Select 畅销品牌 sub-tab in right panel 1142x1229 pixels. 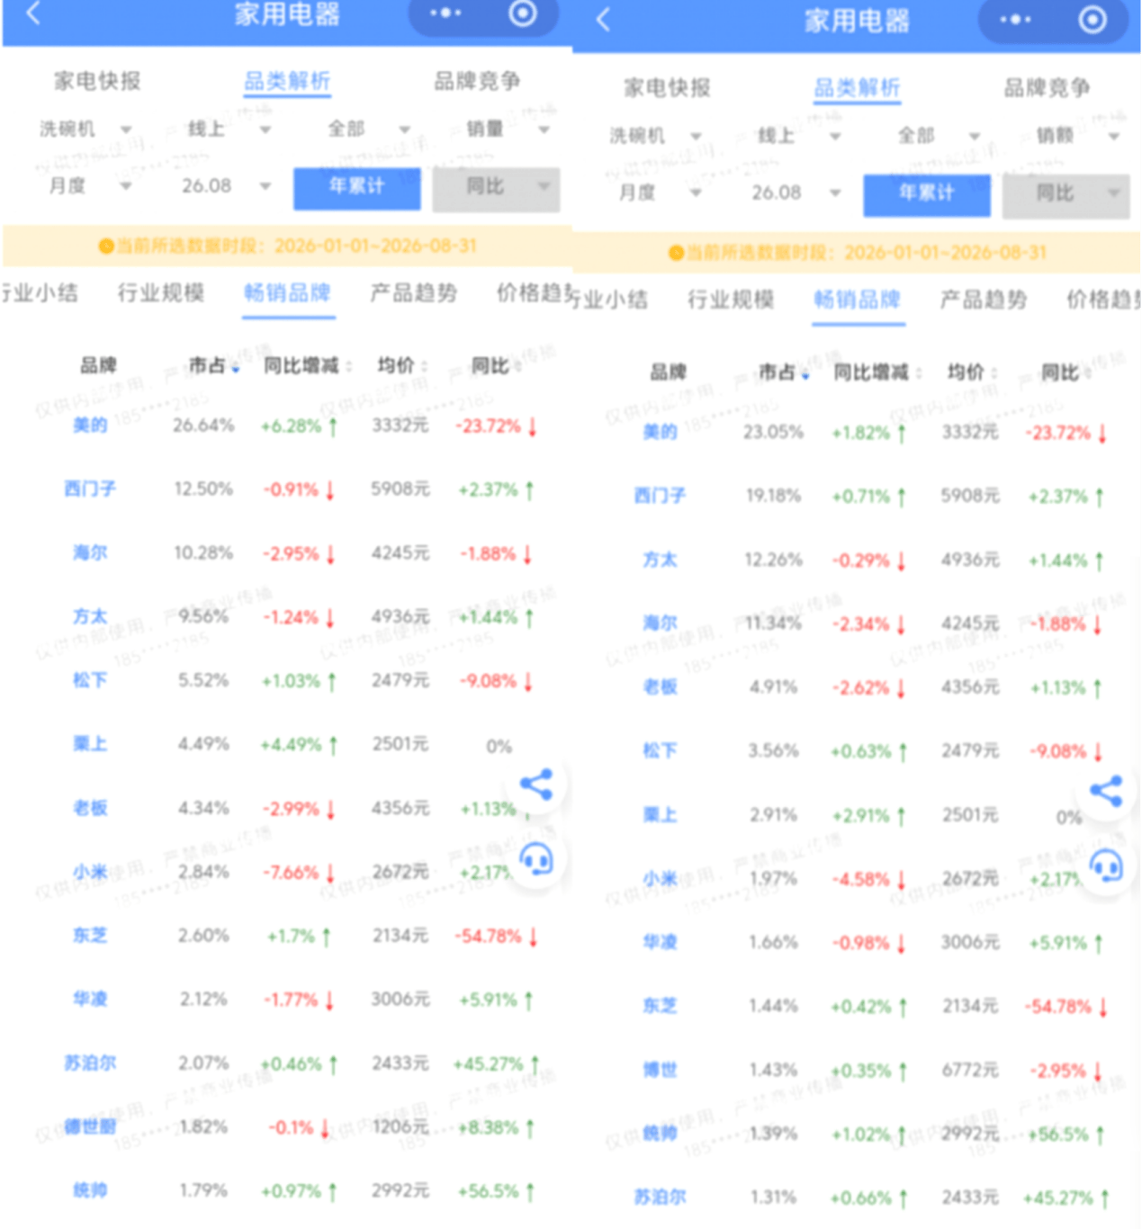coord(857,299)
